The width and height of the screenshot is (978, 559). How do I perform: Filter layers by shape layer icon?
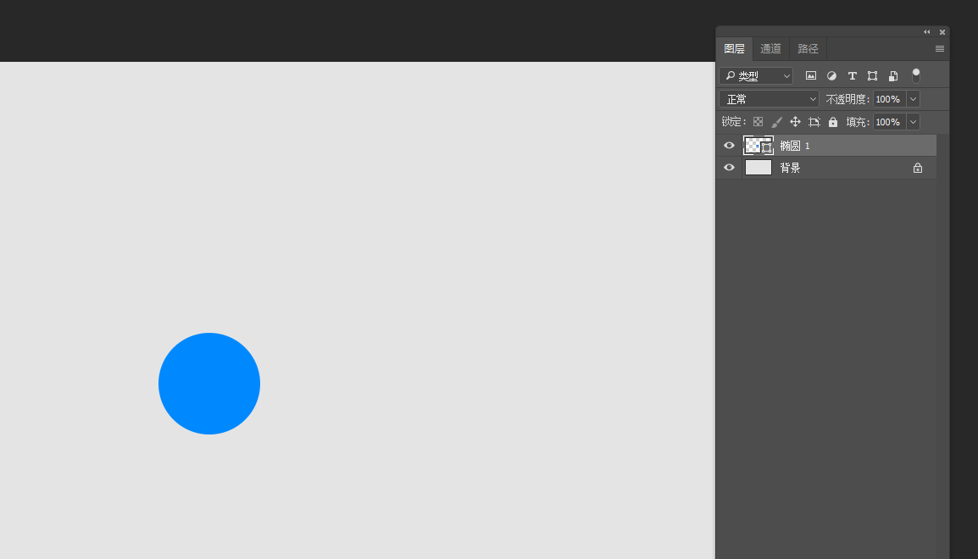point(873,75)
